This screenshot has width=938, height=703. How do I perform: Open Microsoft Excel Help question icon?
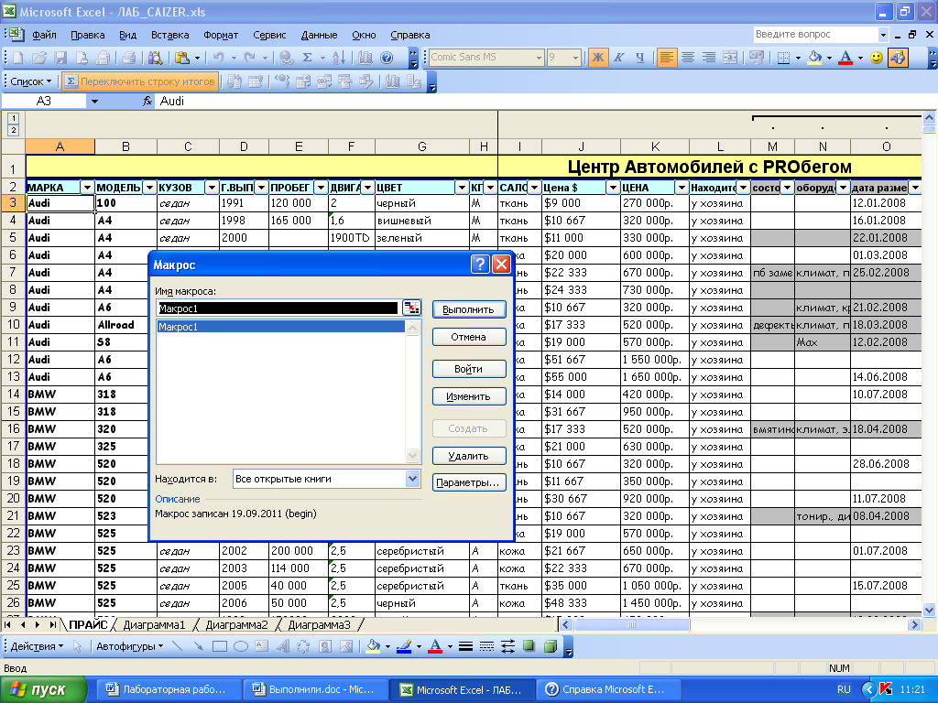pos(387,58)
